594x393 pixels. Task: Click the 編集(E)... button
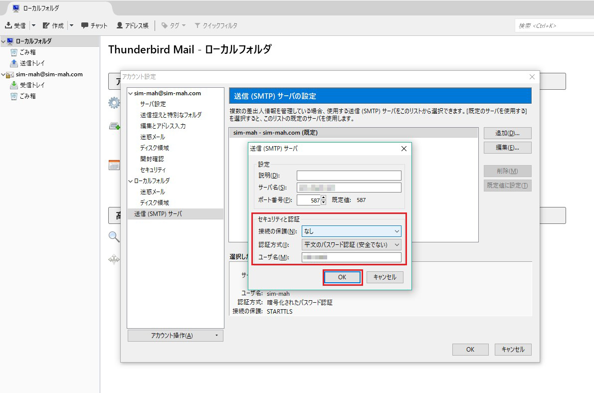click(x=507, y=148)
